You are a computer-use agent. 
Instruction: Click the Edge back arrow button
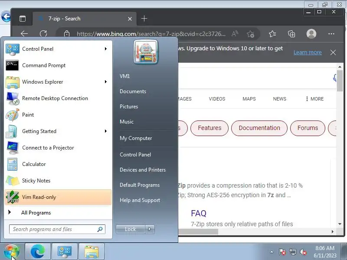point(24,34)
